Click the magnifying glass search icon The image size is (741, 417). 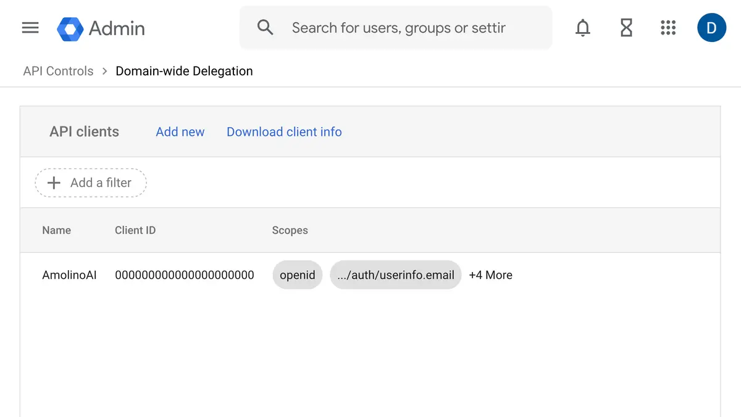(265, 28)
